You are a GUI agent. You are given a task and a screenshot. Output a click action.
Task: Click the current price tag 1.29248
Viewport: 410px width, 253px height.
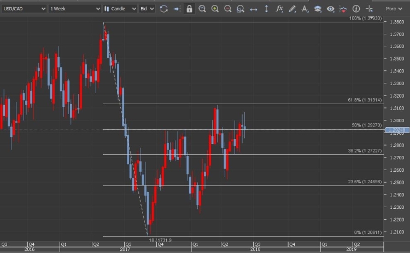tap(397, 130)
